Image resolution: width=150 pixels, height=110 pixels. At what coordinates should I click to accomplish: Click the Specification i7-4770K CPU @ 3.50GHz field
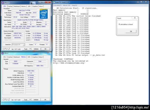point(30,20)
